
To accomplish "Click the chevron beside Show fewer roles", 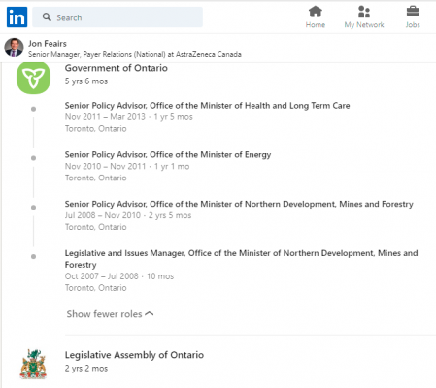I will pos(150,313).
